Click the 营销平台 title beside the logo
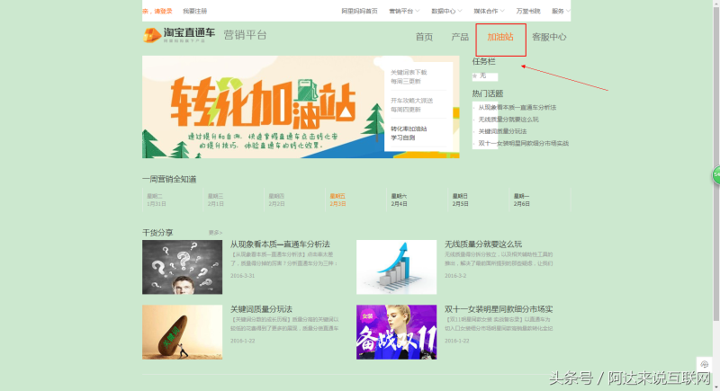 (245, 35)
